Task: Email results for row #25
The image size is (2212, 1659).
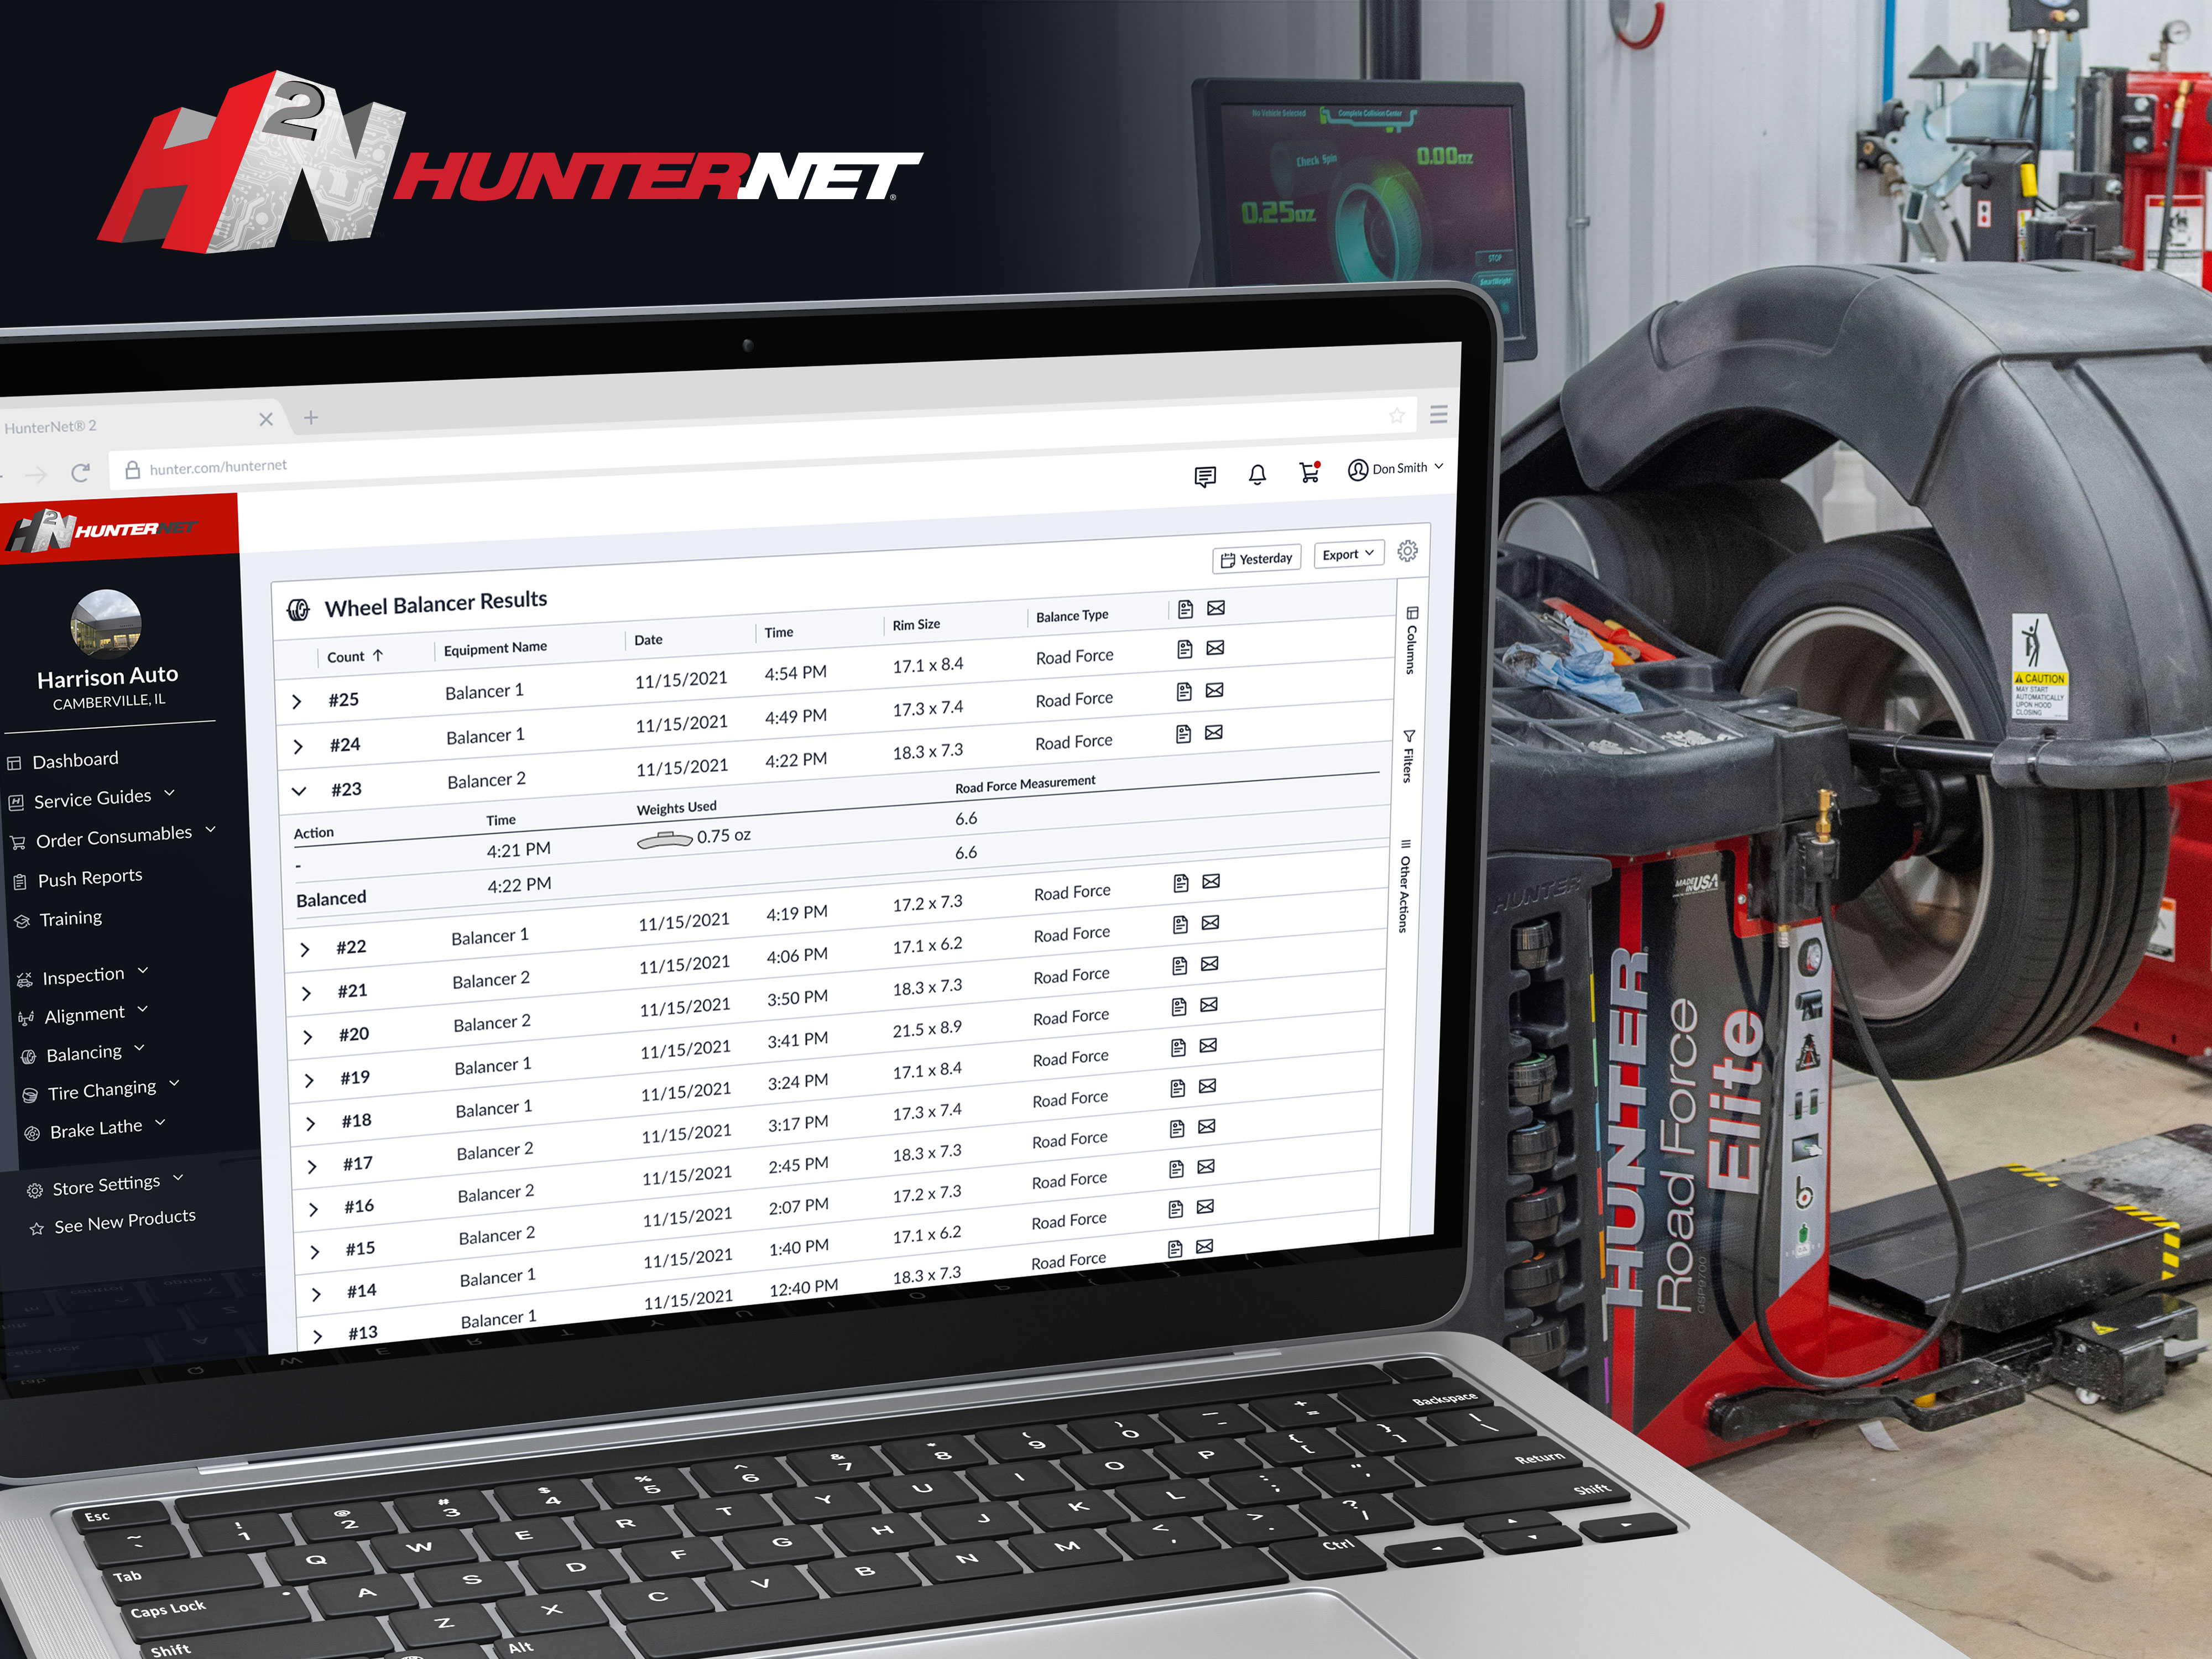Action: pos(1215,648)
